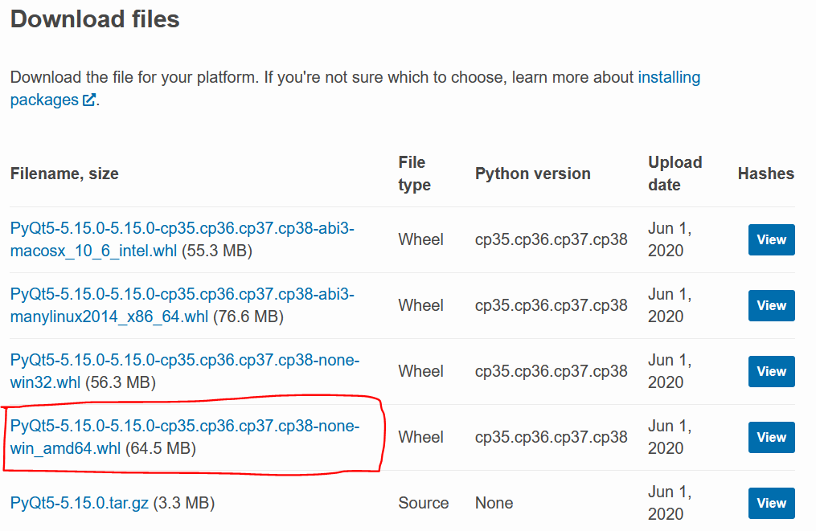
Task: Click the Upload date column header
Action: point(675,173)
